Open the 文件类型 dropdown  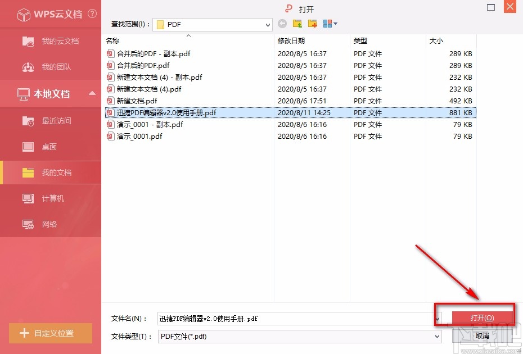438,336
